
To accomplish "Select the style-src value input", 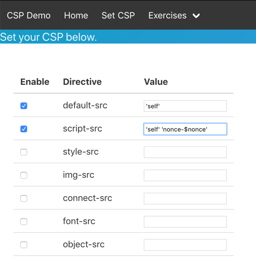I will pyautogui.click(x=185, y=152).
